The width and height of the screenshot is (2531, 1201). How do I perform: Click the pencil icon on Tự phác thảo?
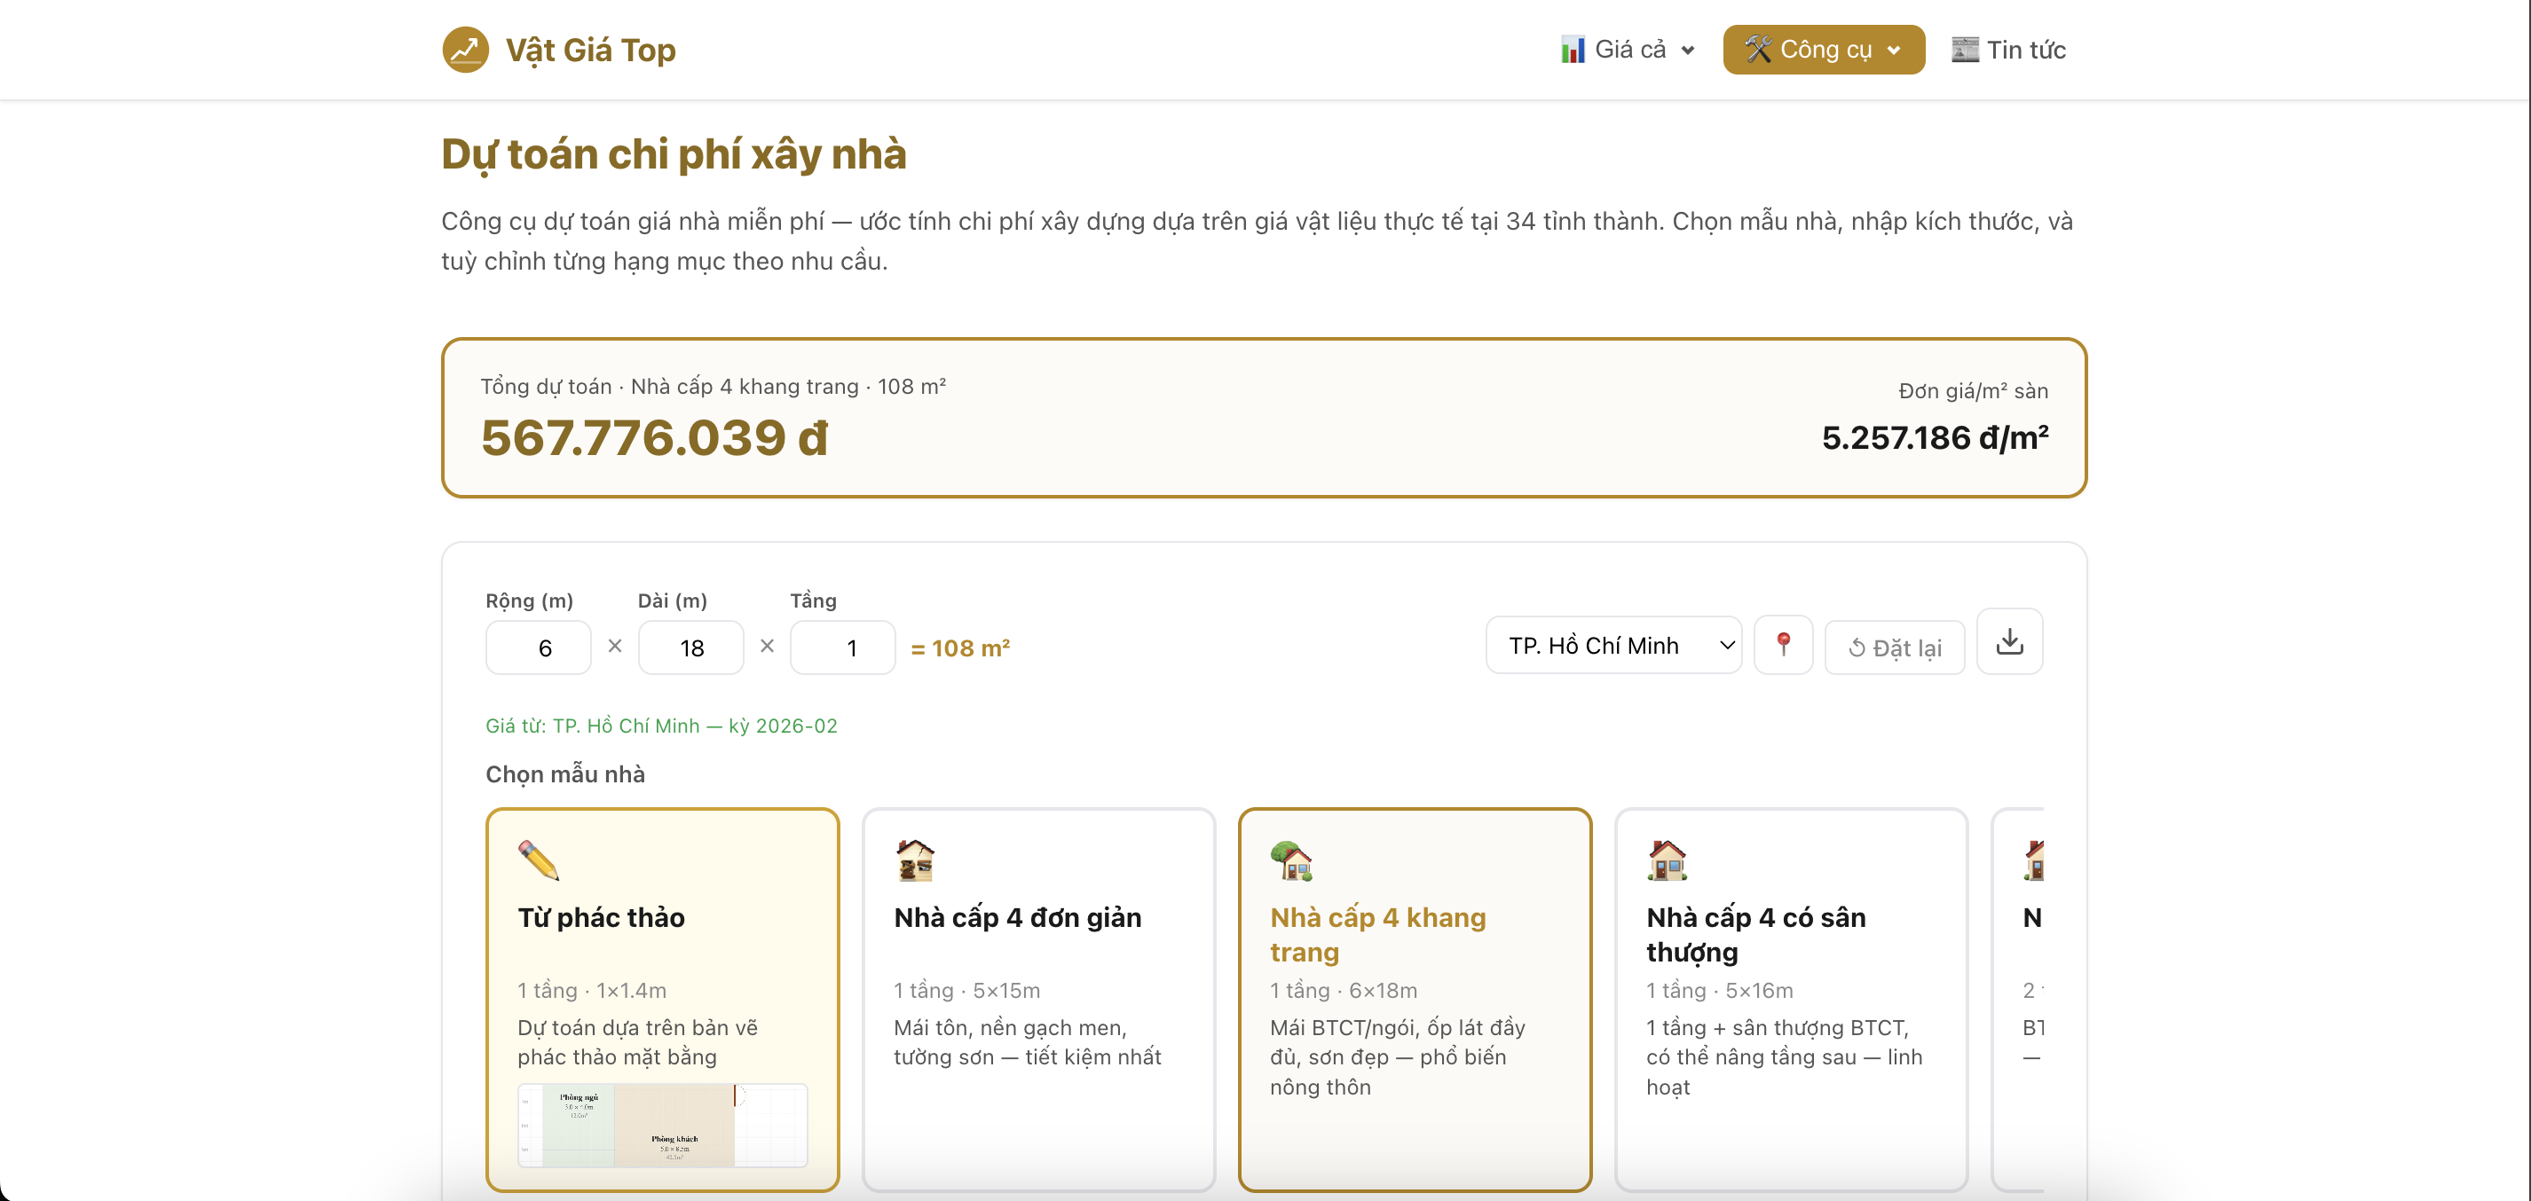click(539, 860)
